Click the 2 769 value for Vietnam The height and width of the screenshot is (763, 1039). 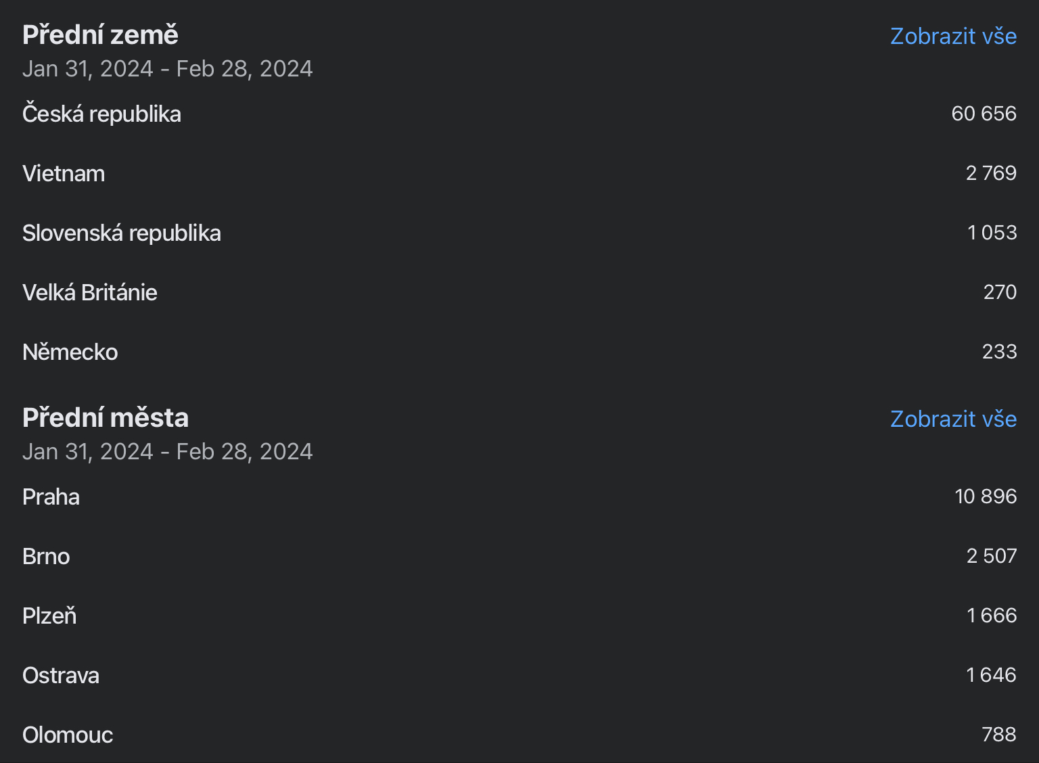click(x=991, y=173)
